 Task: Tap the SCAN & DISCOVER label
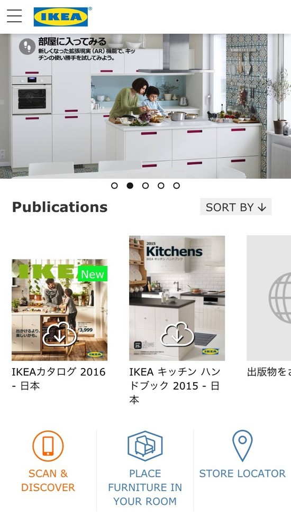[x=48, y=481]
